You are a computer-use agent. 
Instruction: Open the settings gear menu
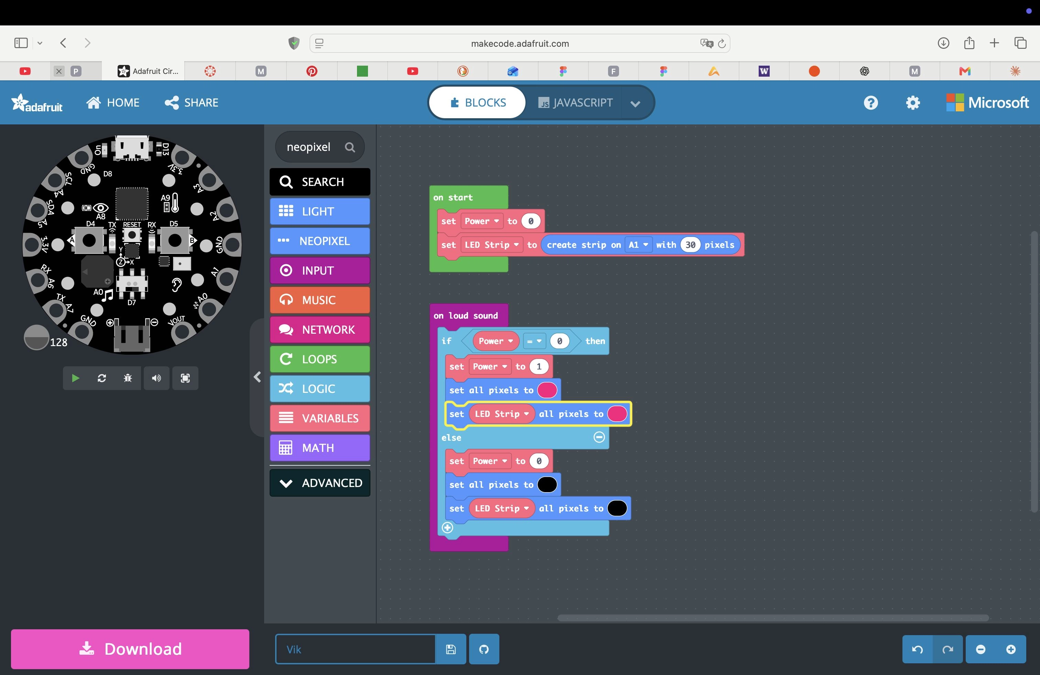click(x=913, y=103)
